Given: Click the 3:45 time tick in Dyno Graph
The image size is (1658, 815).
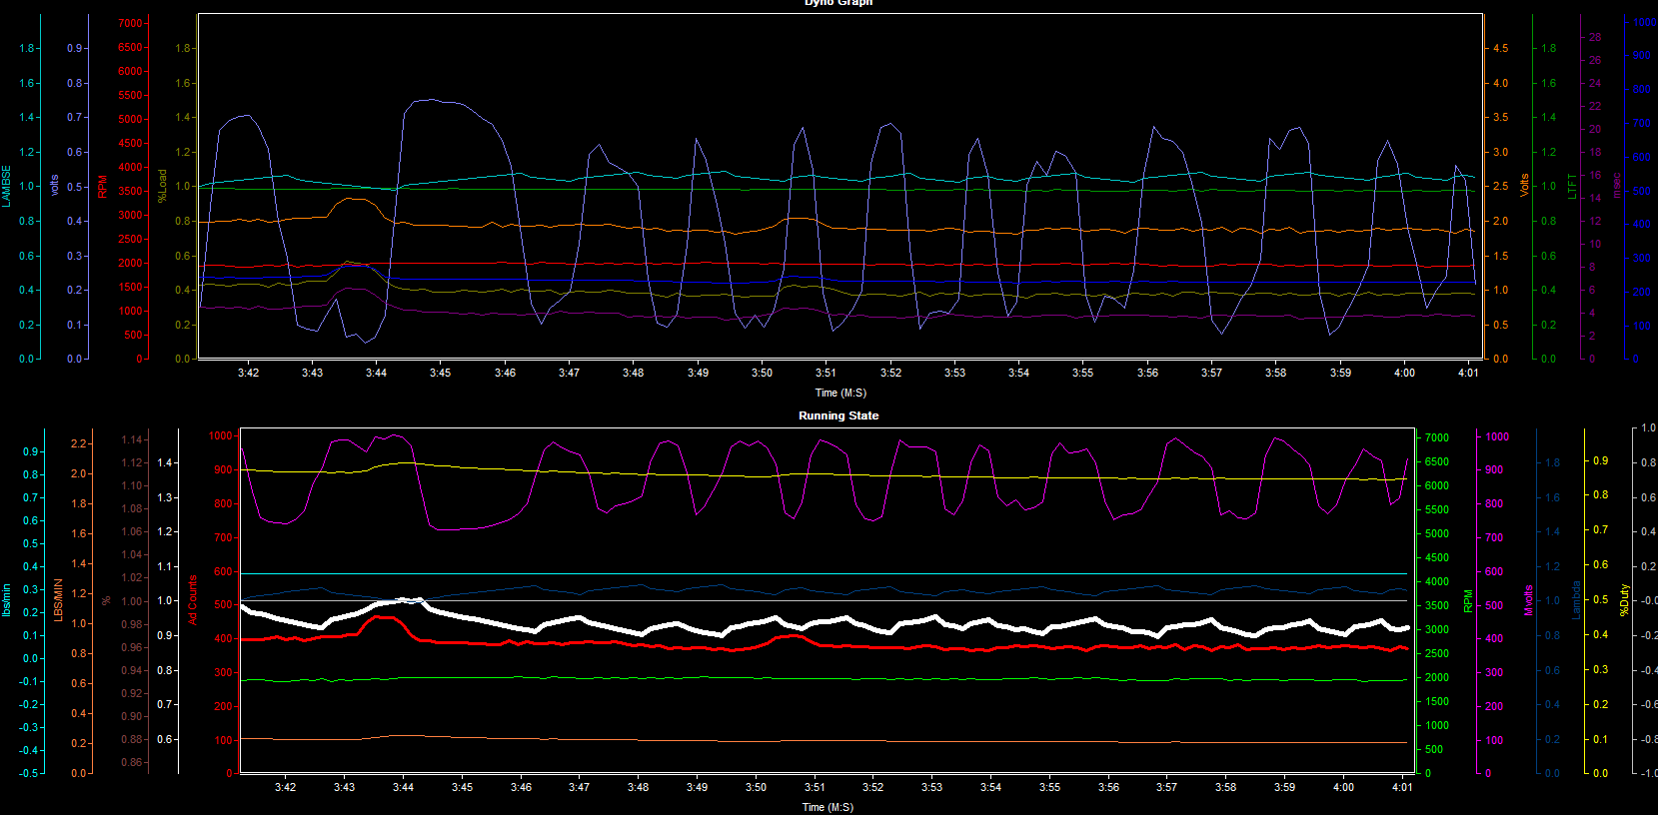Looking at the screenshot, I should pos(440,373).
